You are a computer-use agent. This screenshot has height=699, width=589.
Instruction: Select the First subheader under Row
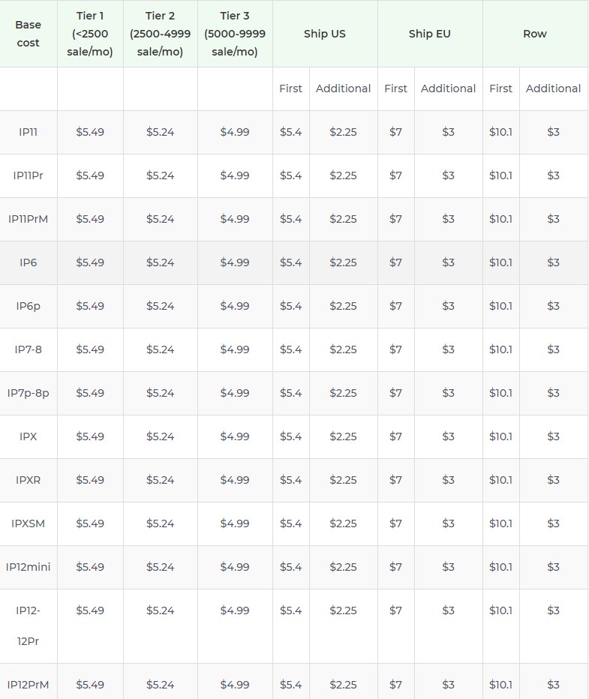pyautogui.click(x=500, y=88)
